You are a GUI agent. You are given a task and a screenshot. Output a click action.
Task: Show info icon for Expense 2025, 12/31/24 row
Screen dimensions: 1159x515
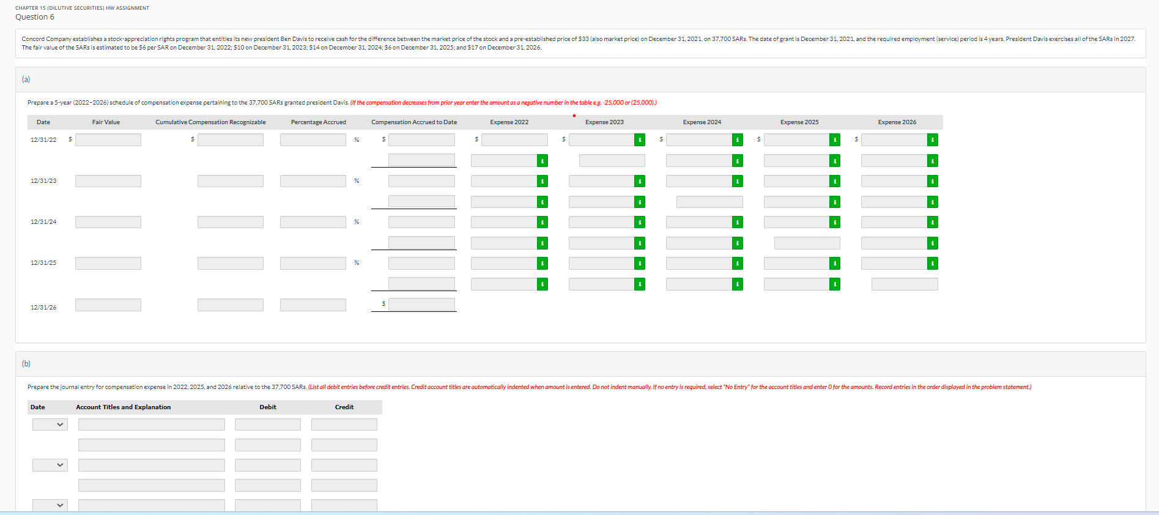835,222
